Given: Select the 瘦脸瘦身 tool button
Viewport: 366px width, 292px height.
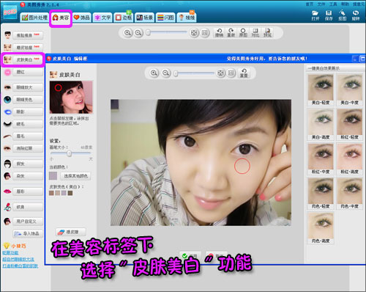Looking at the screenshot, I should tap(28, 35).
